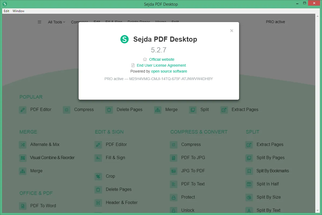Click the Compress icon under Compress & Convert
This screenshot has width=322, height=215.
174,145
